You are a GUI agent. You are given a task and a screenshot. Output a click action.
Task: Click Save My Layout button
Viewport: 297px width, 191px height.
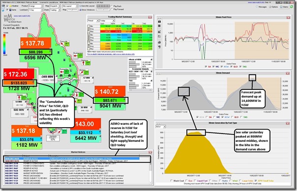point(87,6)
